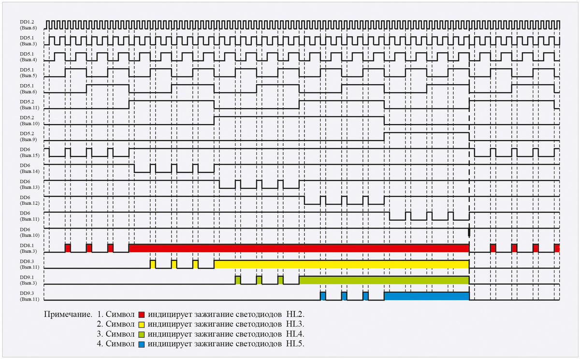Select the DD6 (Выв.11) signal label

tap(29, 216)
